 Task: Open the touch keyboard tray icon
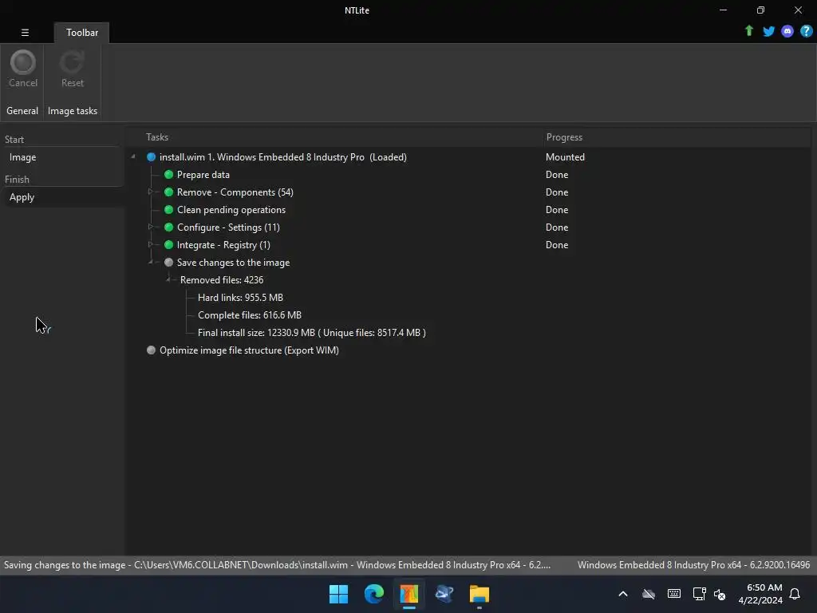pos(673,594)
